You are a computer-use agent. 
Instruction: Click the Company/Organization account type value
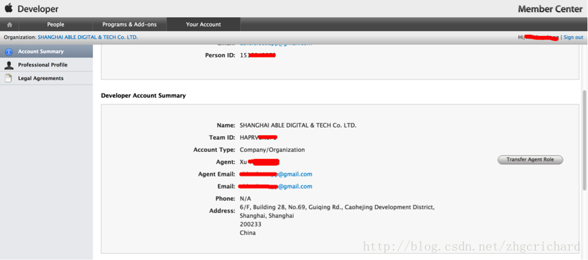[273, 150]
